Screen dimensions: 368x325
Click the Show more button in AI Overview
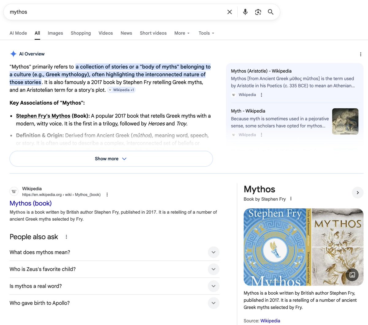click(111, 159)
